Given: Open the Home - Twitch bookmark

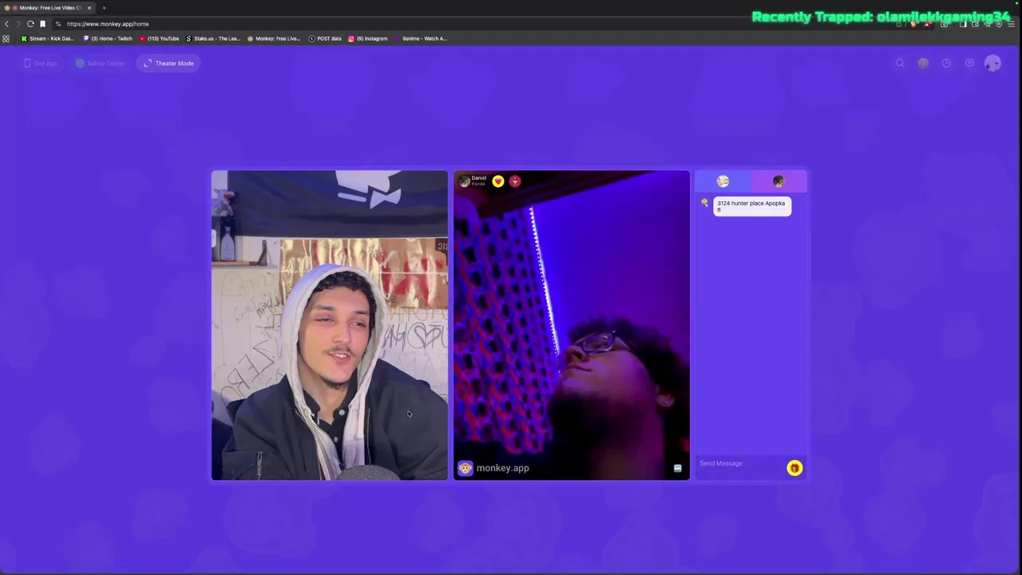Looking at the screenshot, I should 108,38.
